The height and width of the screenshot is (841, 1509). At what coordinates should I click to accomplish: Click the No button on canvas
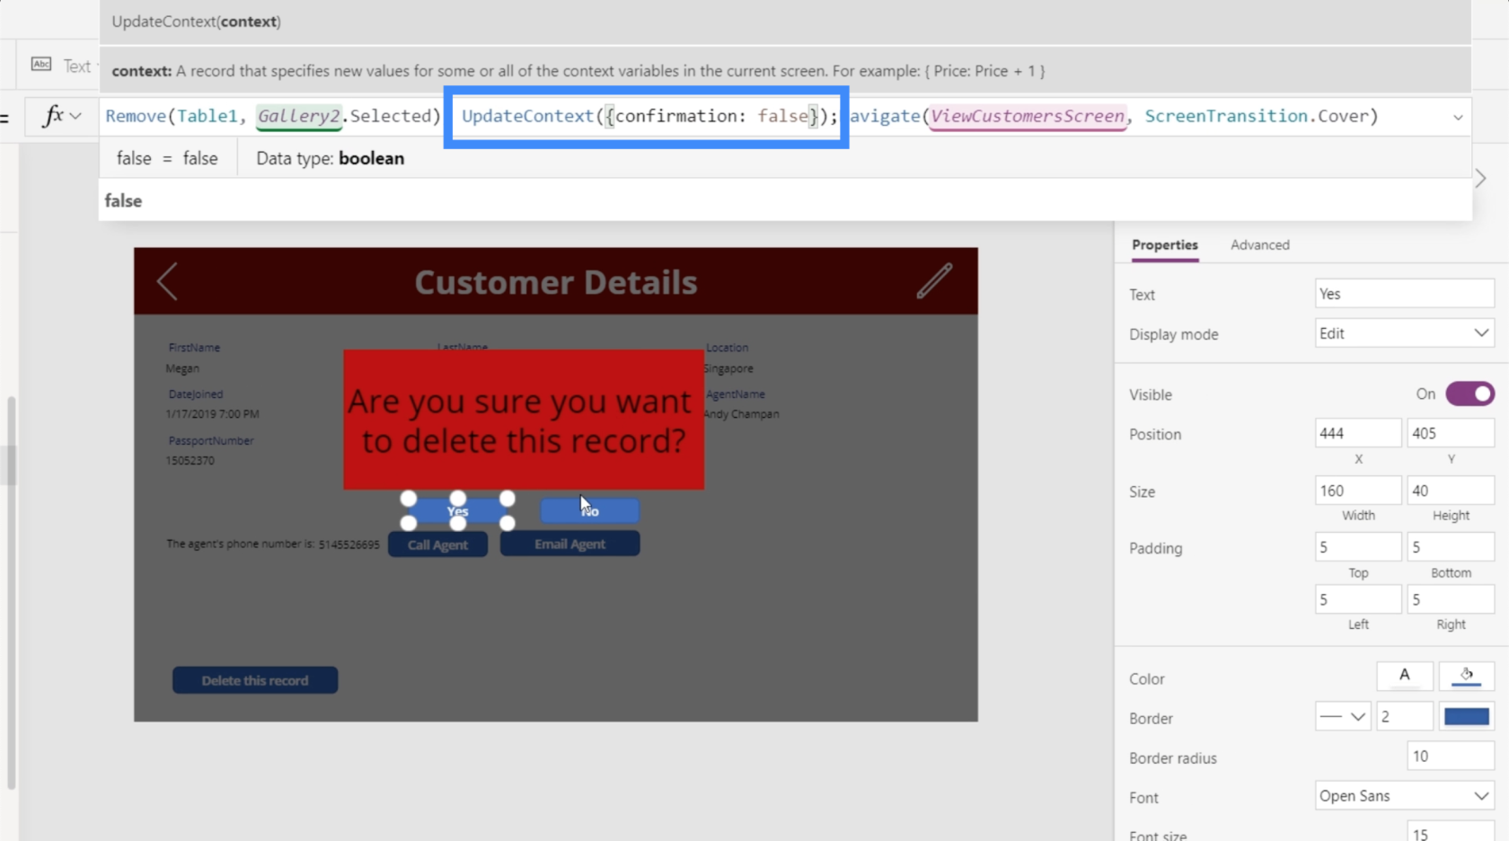pyautogui.click(x=589, y=510)
